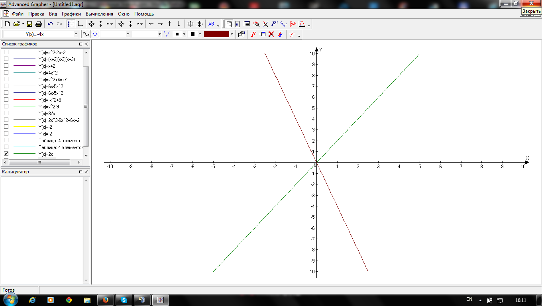Click the Save document floppy disk icon
The image size is (542, 306).
(x=29, y=24)
